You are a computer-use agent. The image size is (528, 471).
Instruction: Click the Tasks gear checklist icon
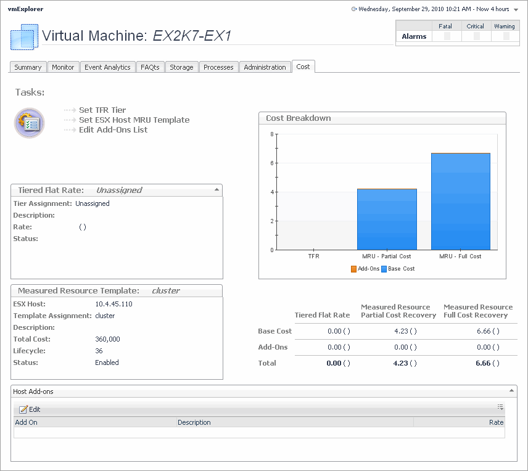click(x=30, y=123)
